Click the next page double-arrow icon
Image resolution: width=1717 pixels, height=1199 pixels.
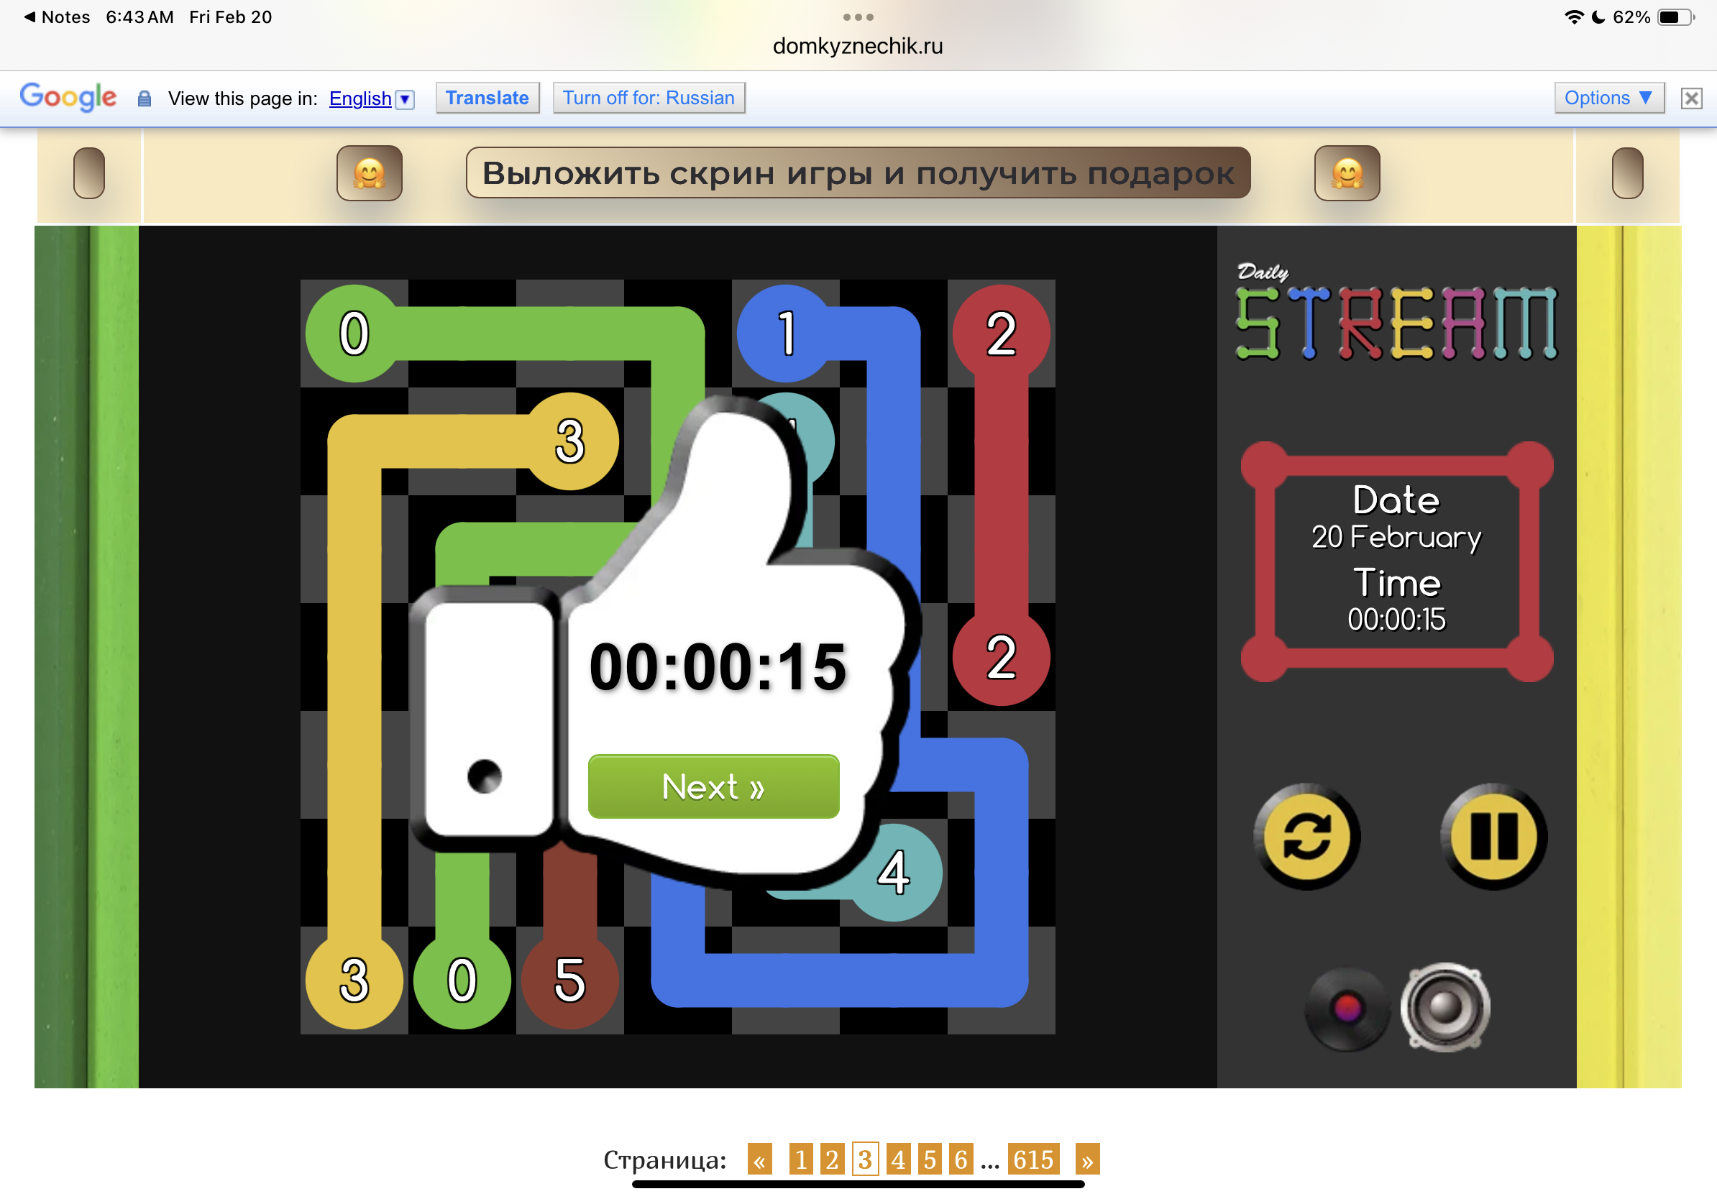pyautogui.click(x=1086, y=1159)
